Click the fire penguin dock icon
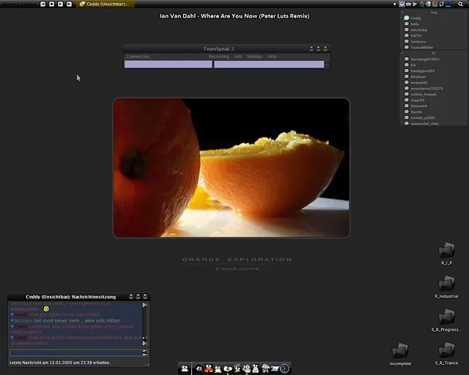 click(209, 368)
